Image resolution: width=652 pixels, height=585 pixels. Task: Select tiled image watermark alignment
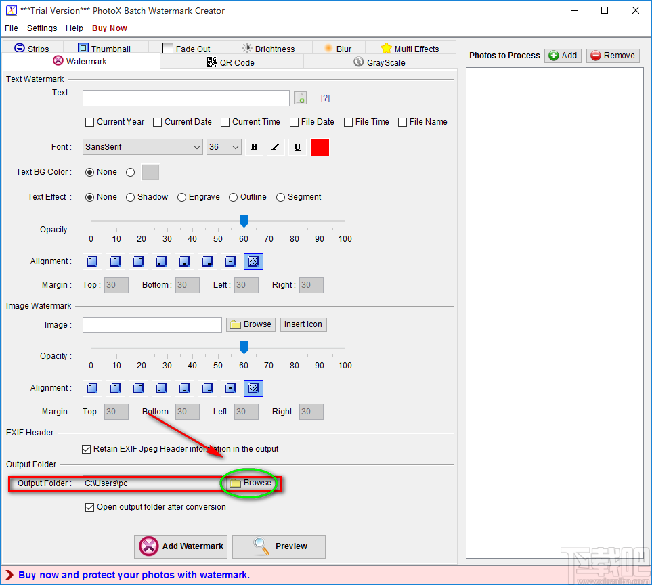tap(253, 388)
